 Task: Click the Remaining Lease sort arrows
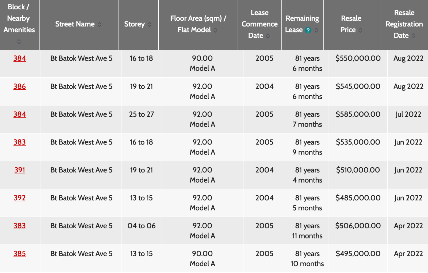click(316, 30)
